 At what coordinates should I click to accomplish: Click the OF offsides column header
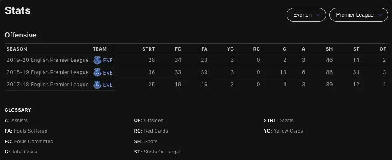383,49
